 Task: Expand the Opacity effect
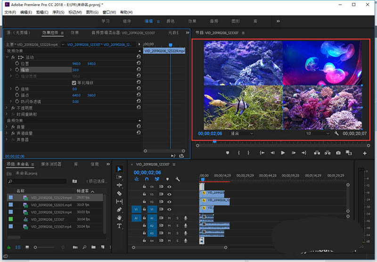pyautogui.click(x=7, y=108)
